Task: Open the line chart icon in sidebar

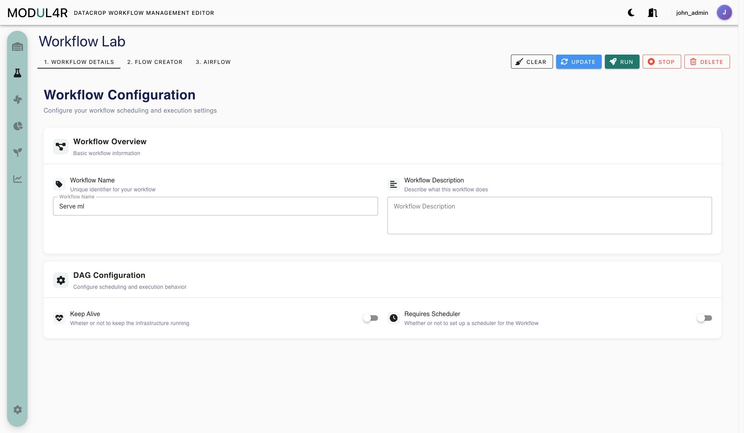Action: click(x=18, y=179)
